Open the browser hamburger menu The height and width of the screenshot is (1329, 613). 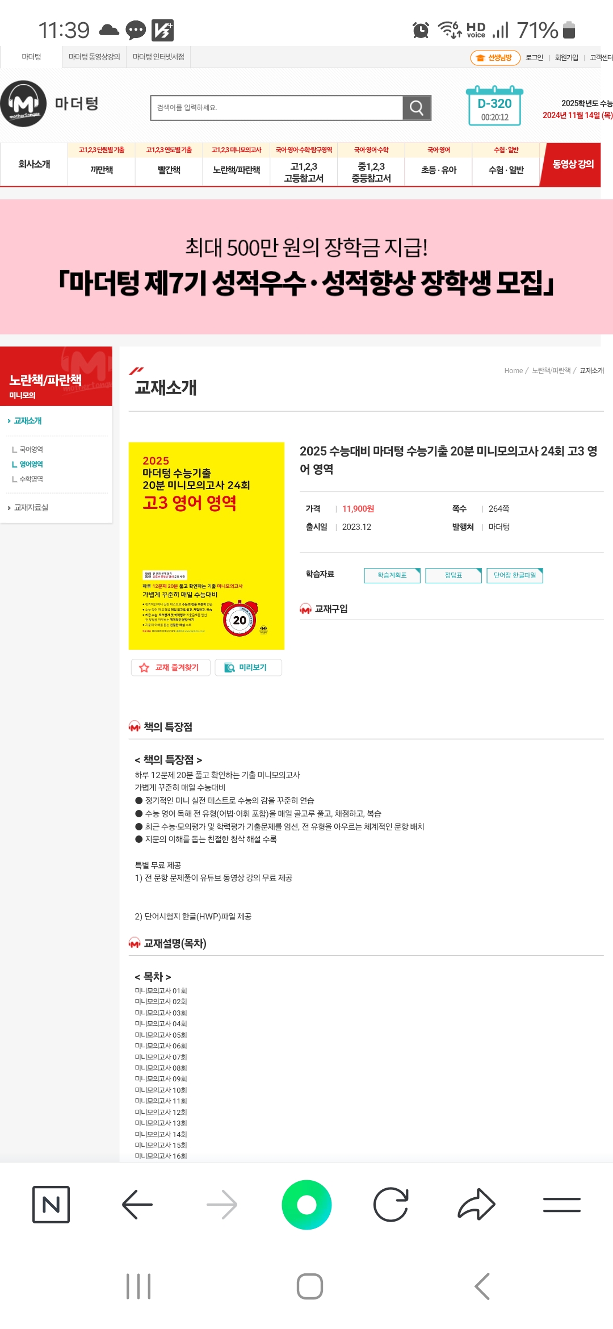click(x=561, y=1204)
